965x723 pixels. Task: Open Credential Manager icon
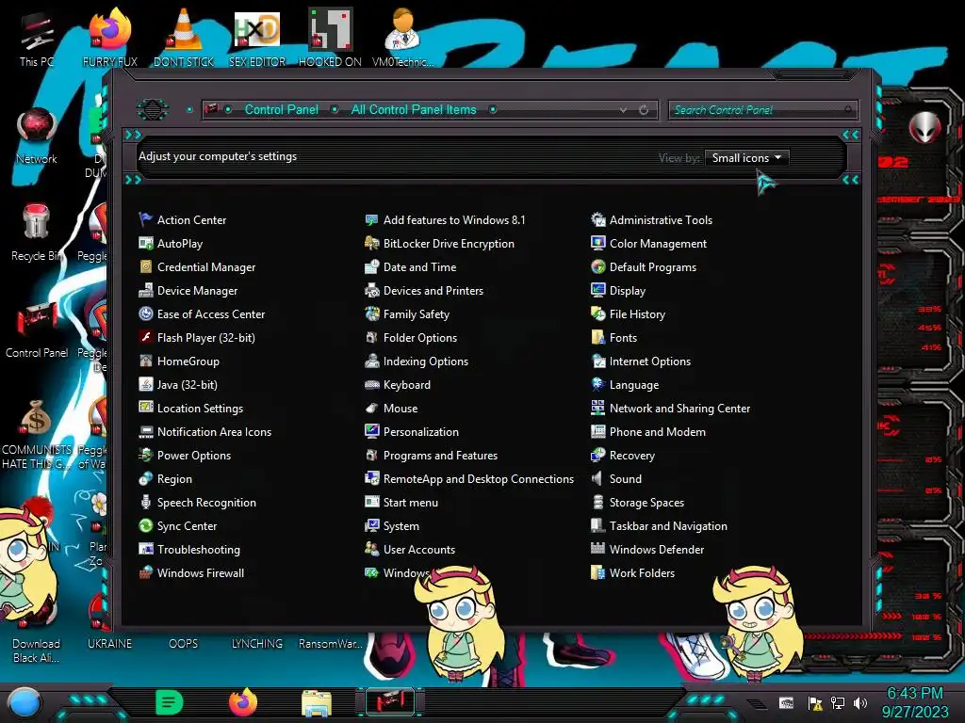click(146, 266)
